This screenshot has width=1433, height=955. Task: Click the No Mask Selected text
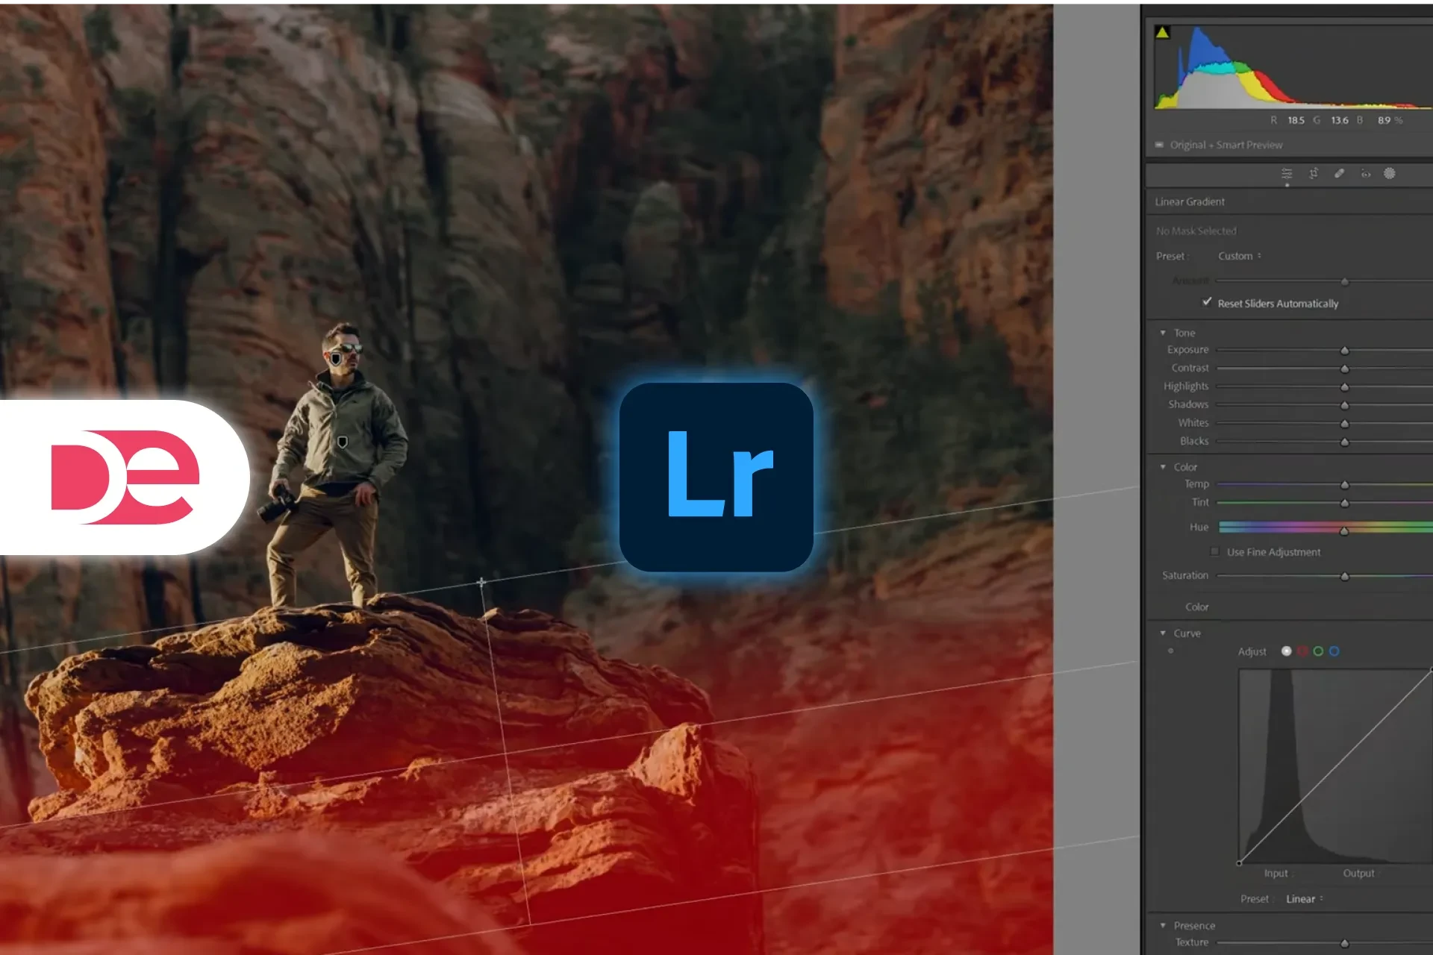click(x=1196, y=231)
